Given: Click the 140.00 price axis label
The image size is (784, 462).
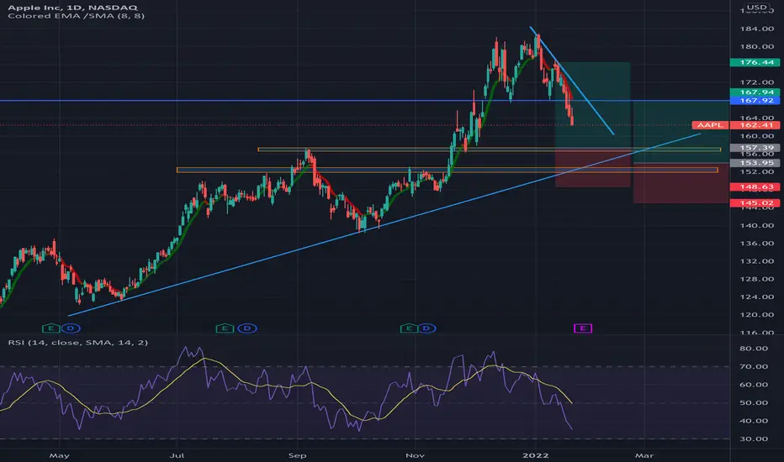Looking at the screenshot, I should (756, 225).
